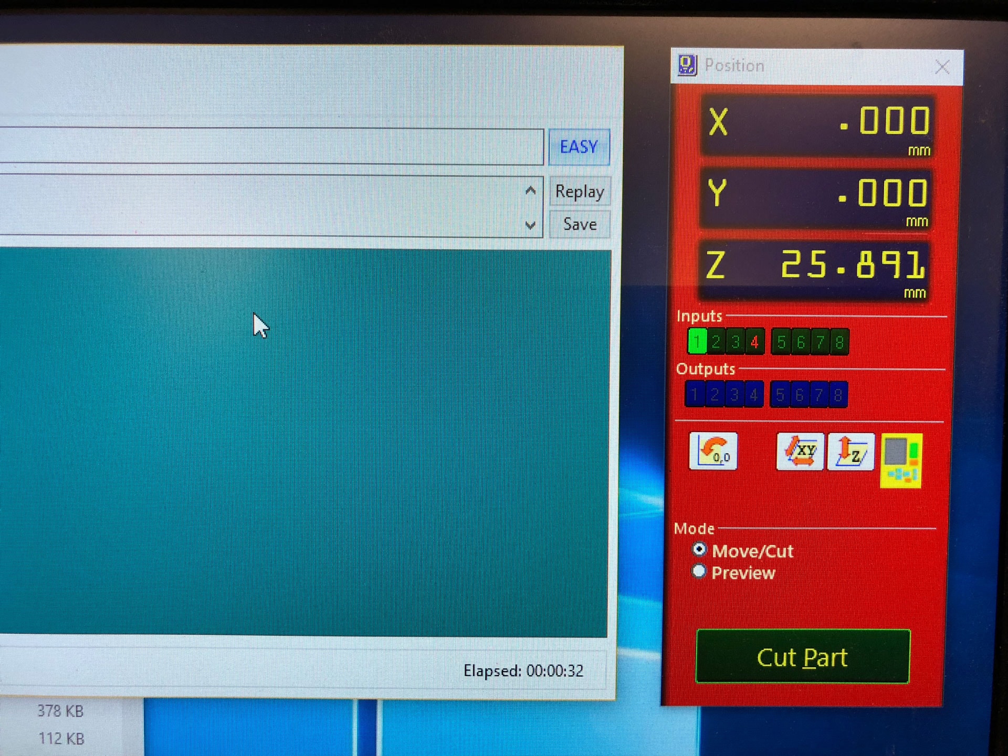Toggle Output 4 switch
Viewport: 1008px width, 756px height.
point(753,394)
